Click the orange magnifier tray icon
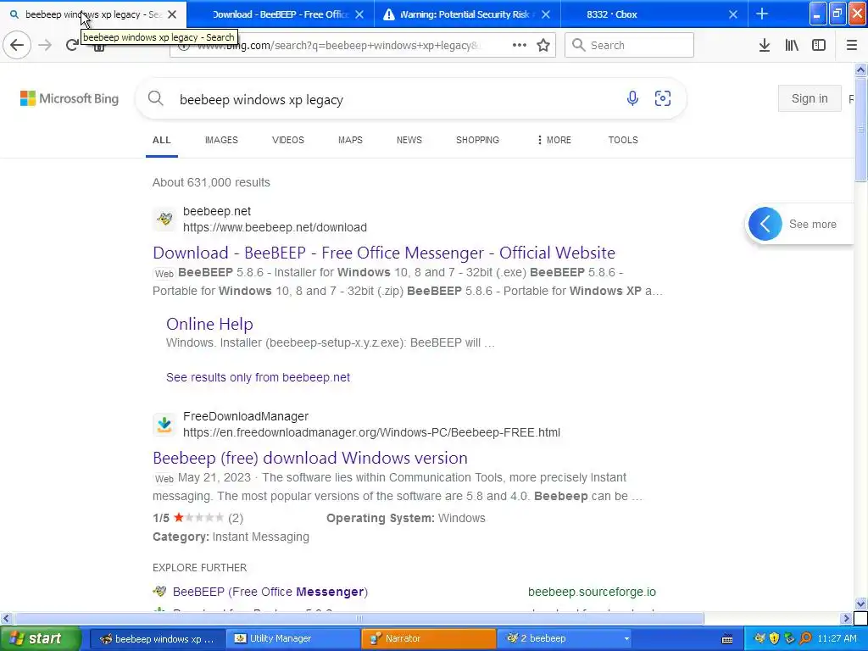Image resolution: width=868 pixels, height=651 pixels. [805, 638]
